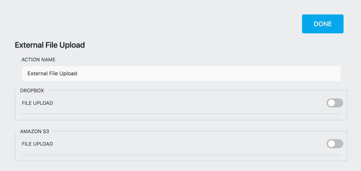This screenshot has width=361, height=171.
Task: Click the ACTION NAME field label
Action: pos(38,60)
